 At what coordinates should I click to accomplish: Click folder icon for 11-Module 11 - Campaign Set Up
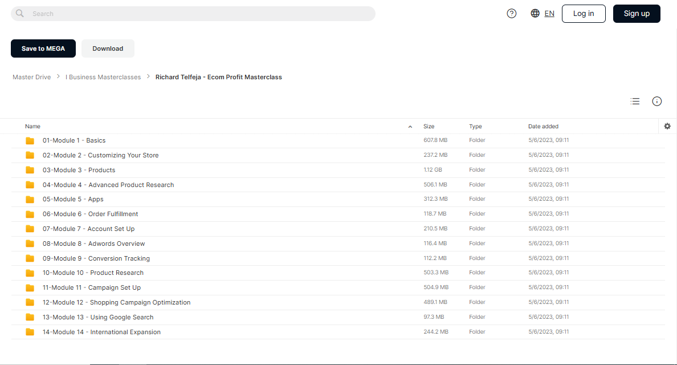pyautogui.click(x=30, y=287)
